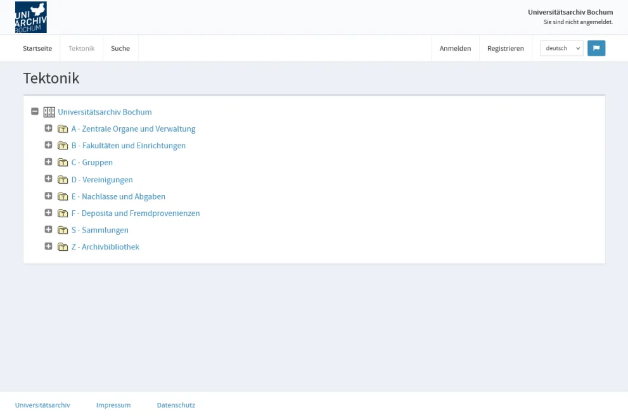Expand the E - Nachlässe und Abgaben node
Image resolution: width=628 pixels, height=418 pixels.
click(x=48, y=196)
